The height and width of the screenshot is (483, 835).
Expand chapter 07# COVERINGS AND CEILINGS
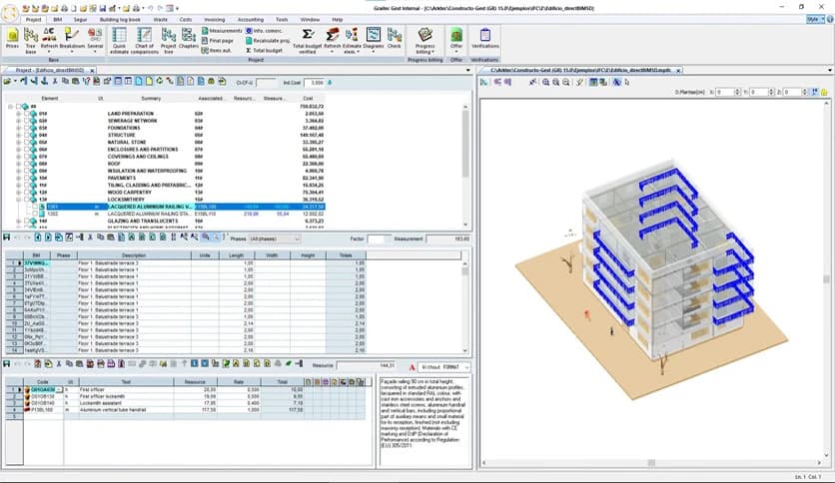tap(19, 157)
